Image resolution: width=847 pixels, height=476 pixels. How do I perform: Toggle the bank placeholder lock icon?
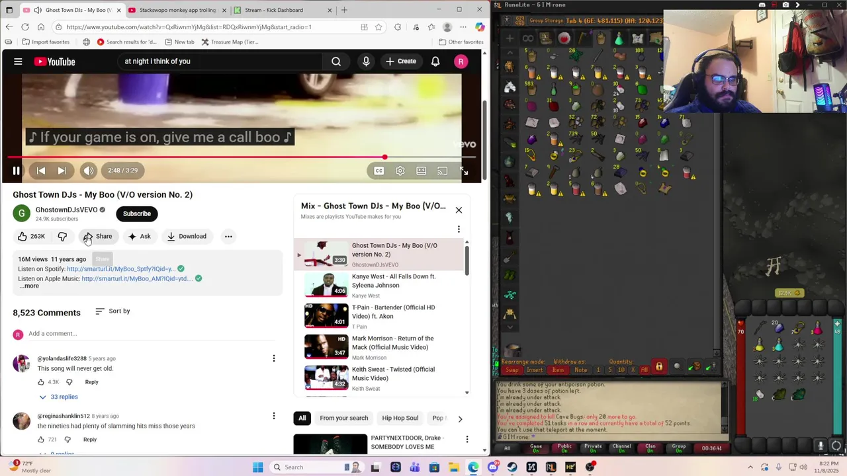[659, 367]
